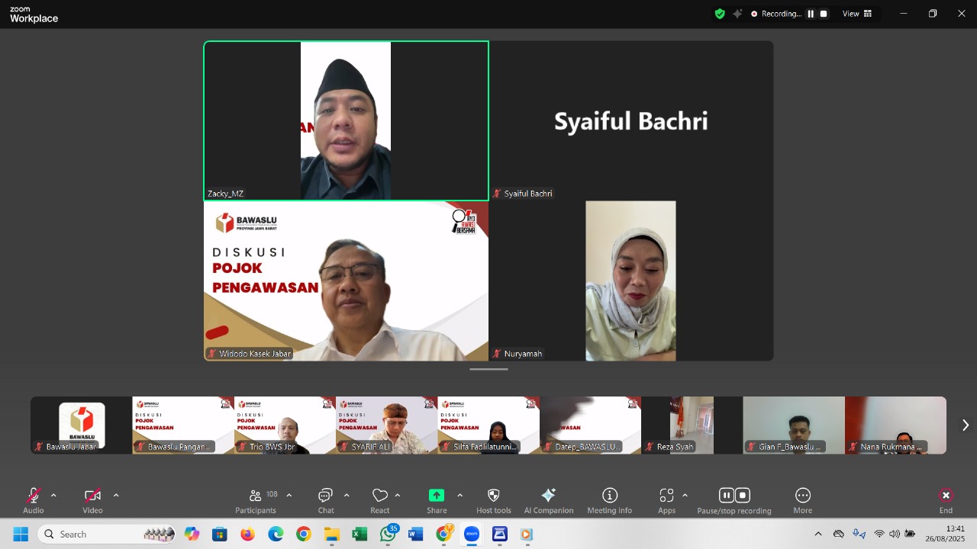Start screen Share

coord(436,499)
